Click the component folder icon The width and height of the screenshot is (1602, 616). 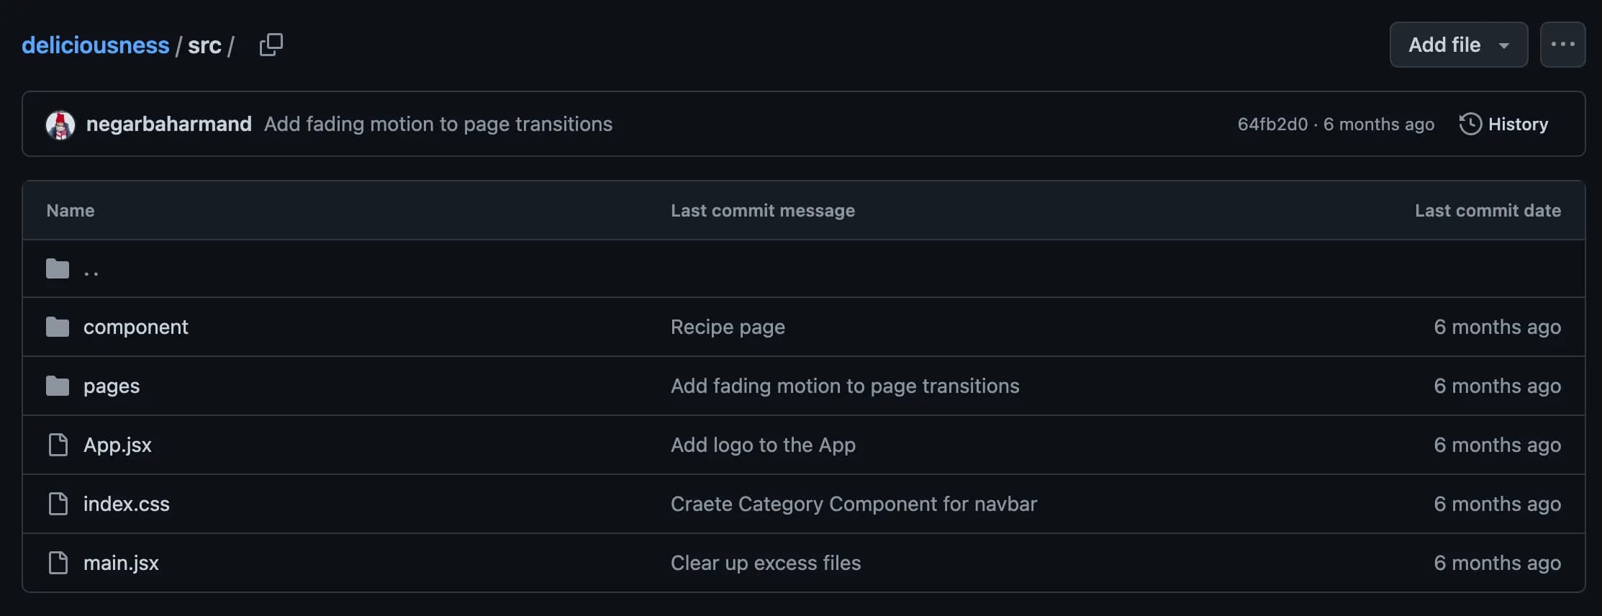pyautogui.click(x=58, y=327)
